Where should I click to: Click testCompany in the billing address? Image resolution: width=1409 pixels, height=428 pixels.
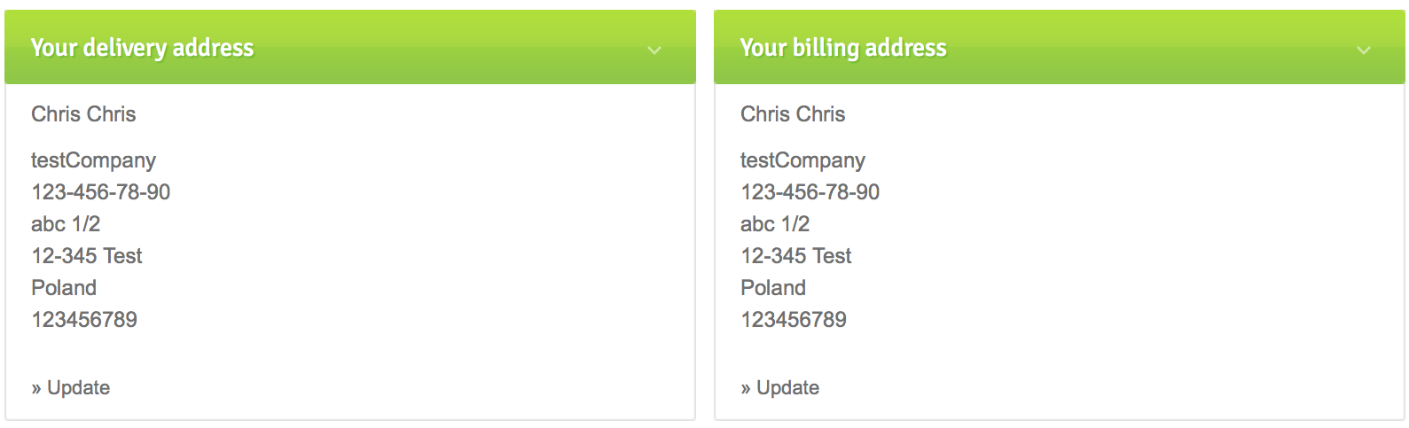(x=802, y=160)
